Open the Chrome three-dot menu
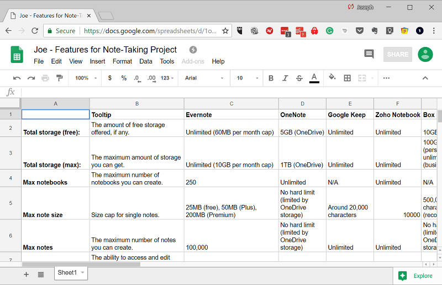 click(x=434, y=30)
